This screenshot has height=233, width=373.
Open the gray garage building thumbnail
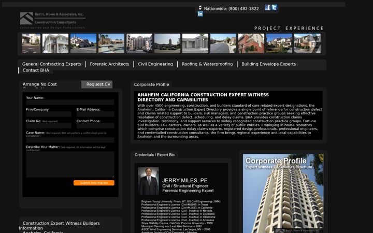tap(195, 43)
